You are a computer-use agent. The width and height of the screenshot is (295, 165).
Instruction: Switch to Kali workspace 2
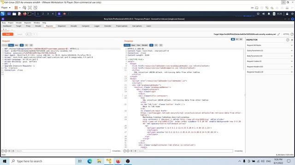[x=43, y=14]
